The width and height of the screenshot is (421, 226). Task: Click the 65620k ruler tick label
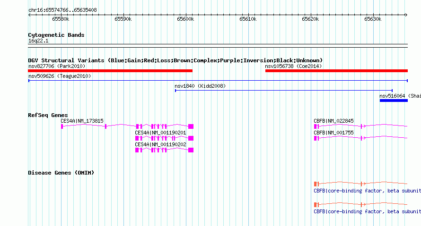310,19
